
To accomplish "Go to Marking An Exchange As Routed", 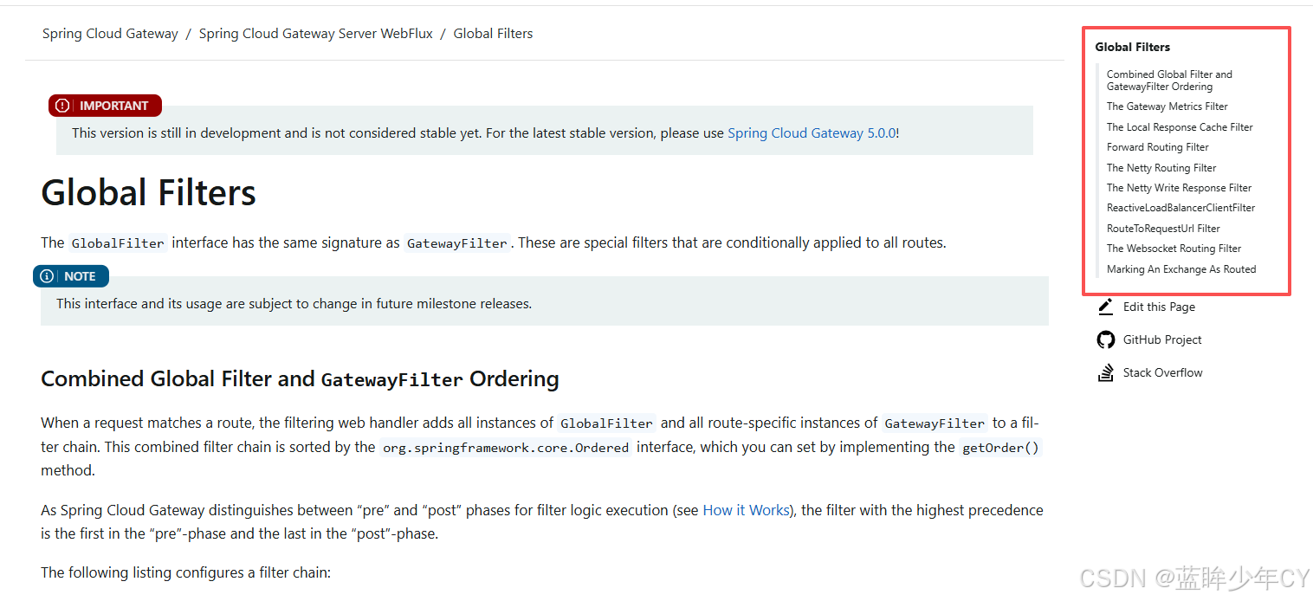I will (1181, 269).
